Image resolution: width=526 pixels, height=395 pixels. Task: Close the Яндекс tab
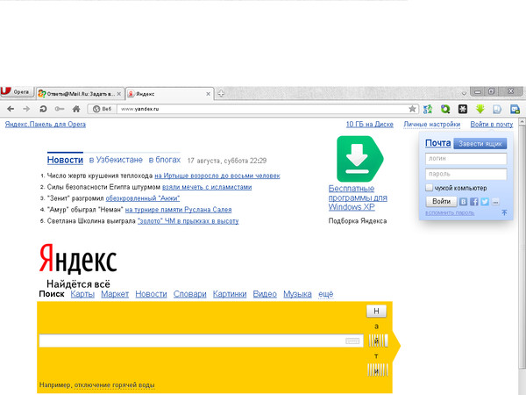[208, 94]
